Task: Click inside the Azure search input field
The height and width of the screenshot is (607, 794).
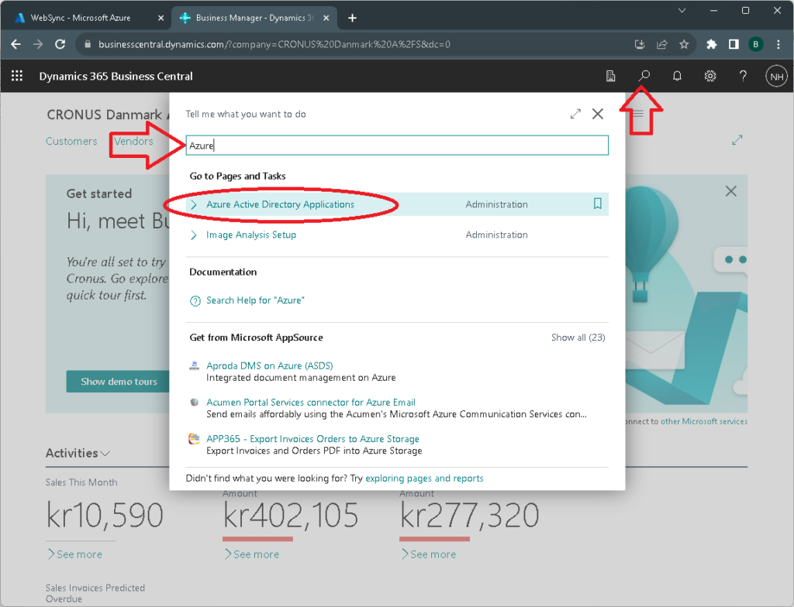Action: pos(397,145)
